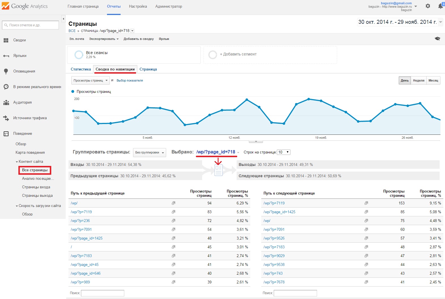Open the Без группировки dropdown

point(149,152)
